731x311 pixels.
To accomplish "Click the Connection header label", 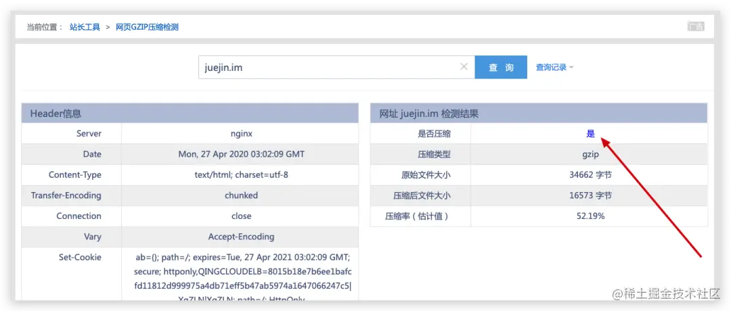I will tap(79, 216).
